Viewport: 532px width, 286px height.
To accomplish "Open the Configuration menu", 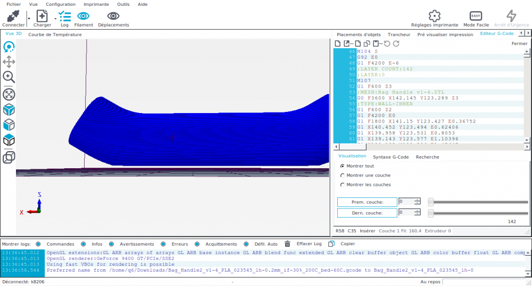I will pyautogui.click(x=60, y=4).
